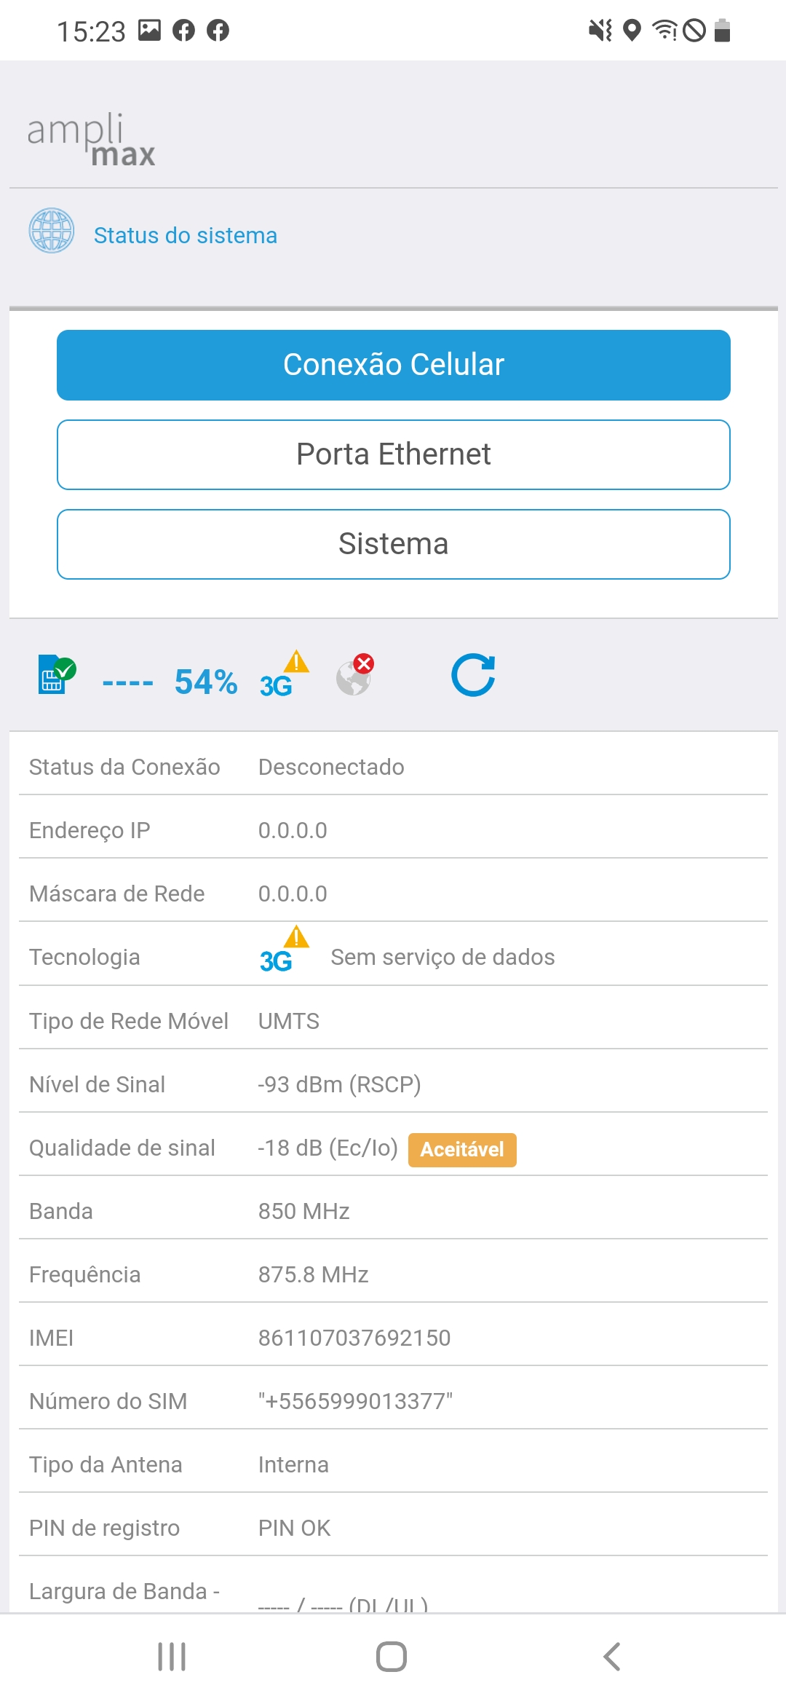Select the Conexão Celular tab
786x1704 pixels.
tap(394, 365)
